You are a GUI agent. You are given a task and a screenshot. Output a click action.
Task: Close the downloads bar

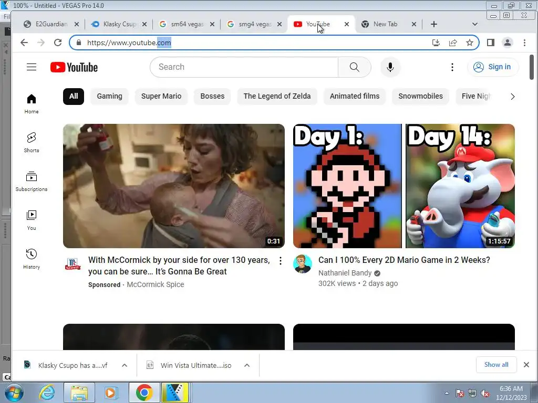[x=526, y=365]
